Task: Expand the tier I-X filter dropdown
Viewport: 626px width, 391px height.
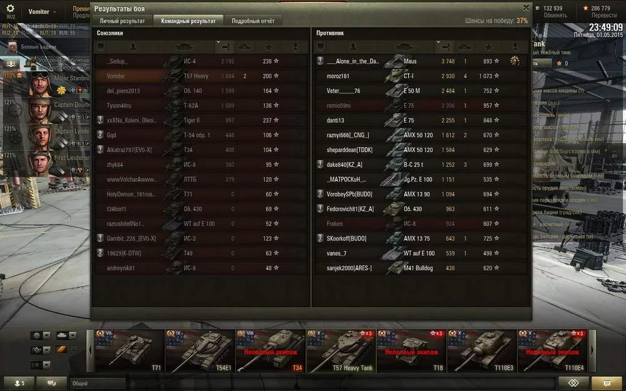Action: 41,365
